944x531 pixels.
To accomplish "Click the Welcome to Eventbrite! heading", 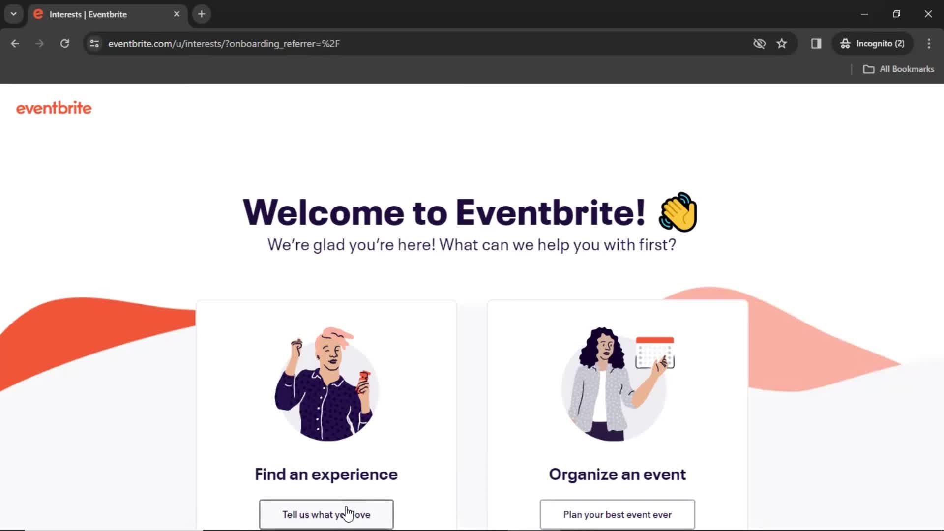I will [470, 212].
